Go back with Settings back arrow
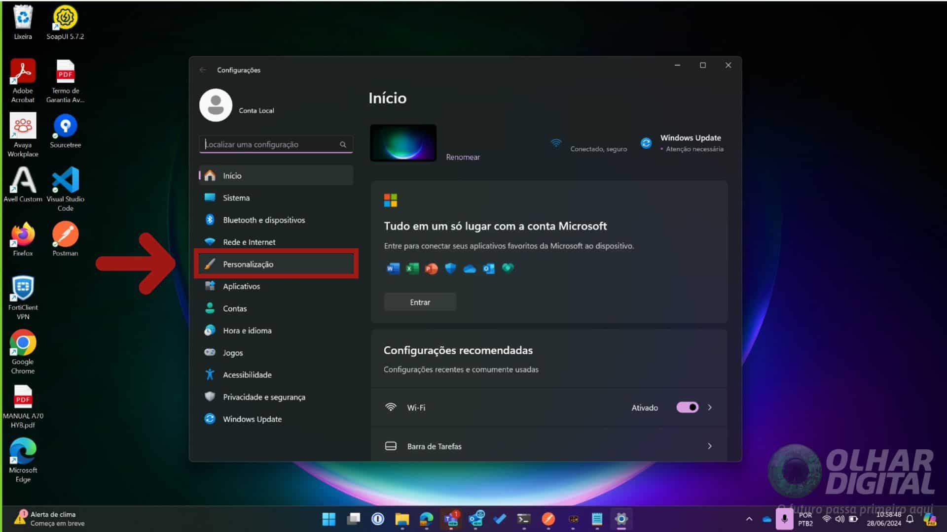 click(203, 70)
